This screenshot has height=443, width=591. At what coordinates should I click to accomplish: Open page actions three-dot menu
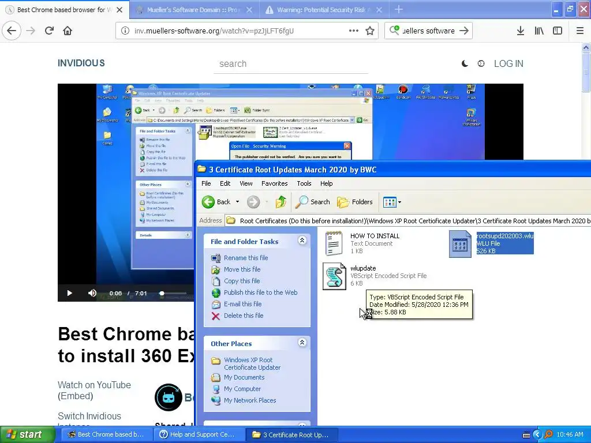point(354,31)
